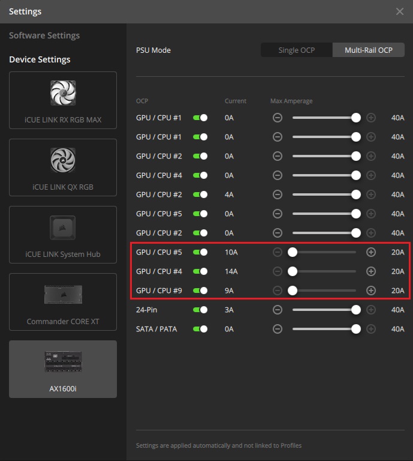The width and height of the screenshot is (413, 461).
Task: Select the Device Settings heading
Action: click(x=40, y=59)
